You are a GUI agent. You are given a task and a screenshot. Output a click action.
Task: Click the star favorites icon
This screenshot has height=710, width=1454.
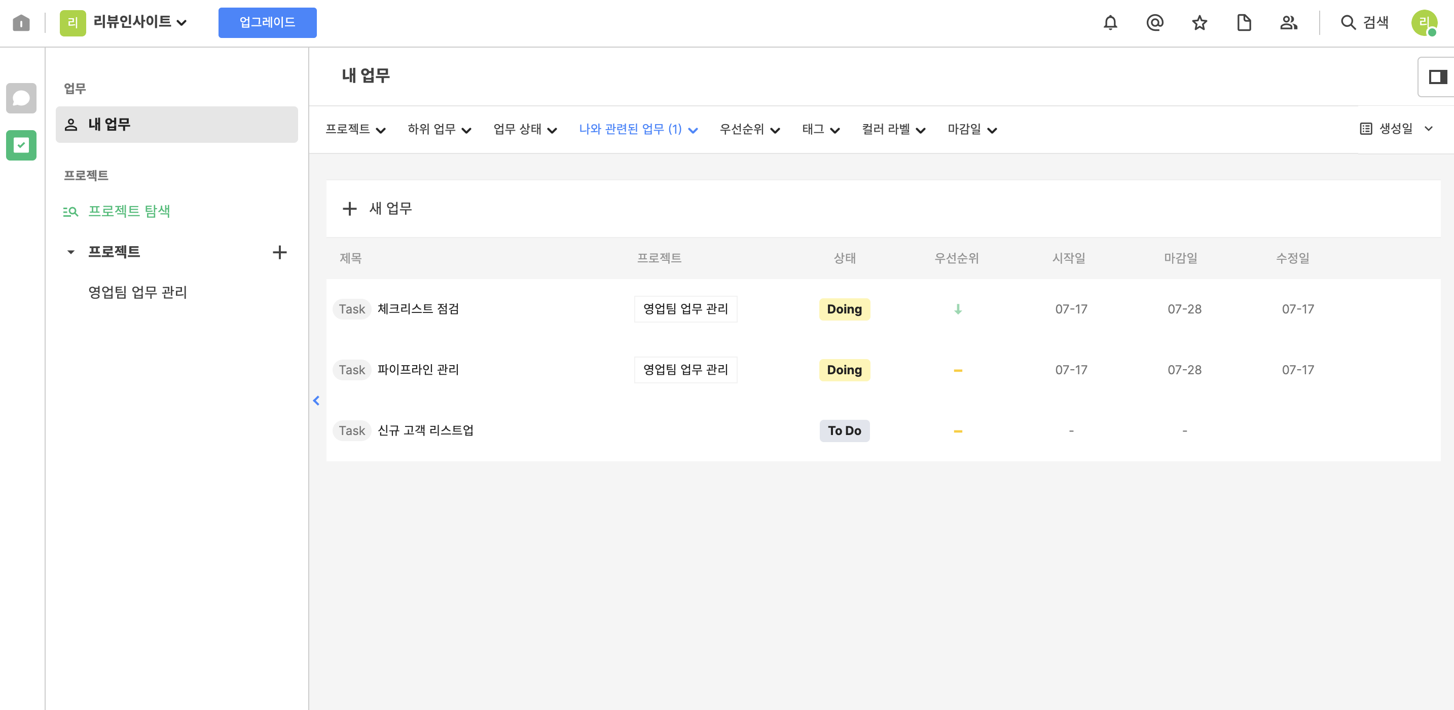[1199, 23]
